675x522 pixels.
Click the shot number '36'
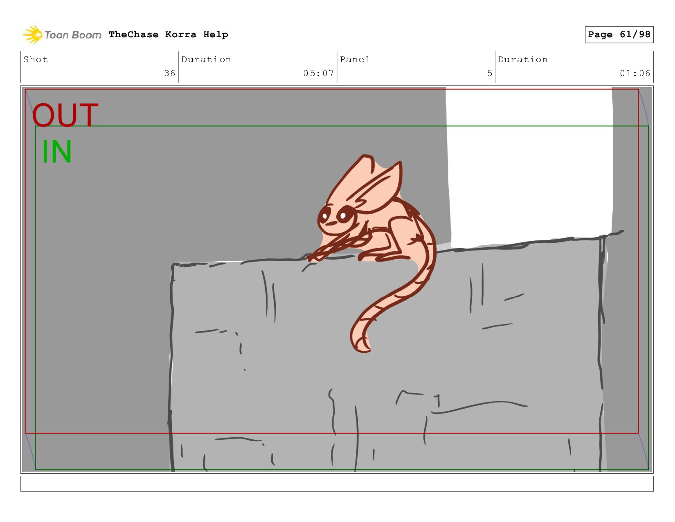pos(170,73)
